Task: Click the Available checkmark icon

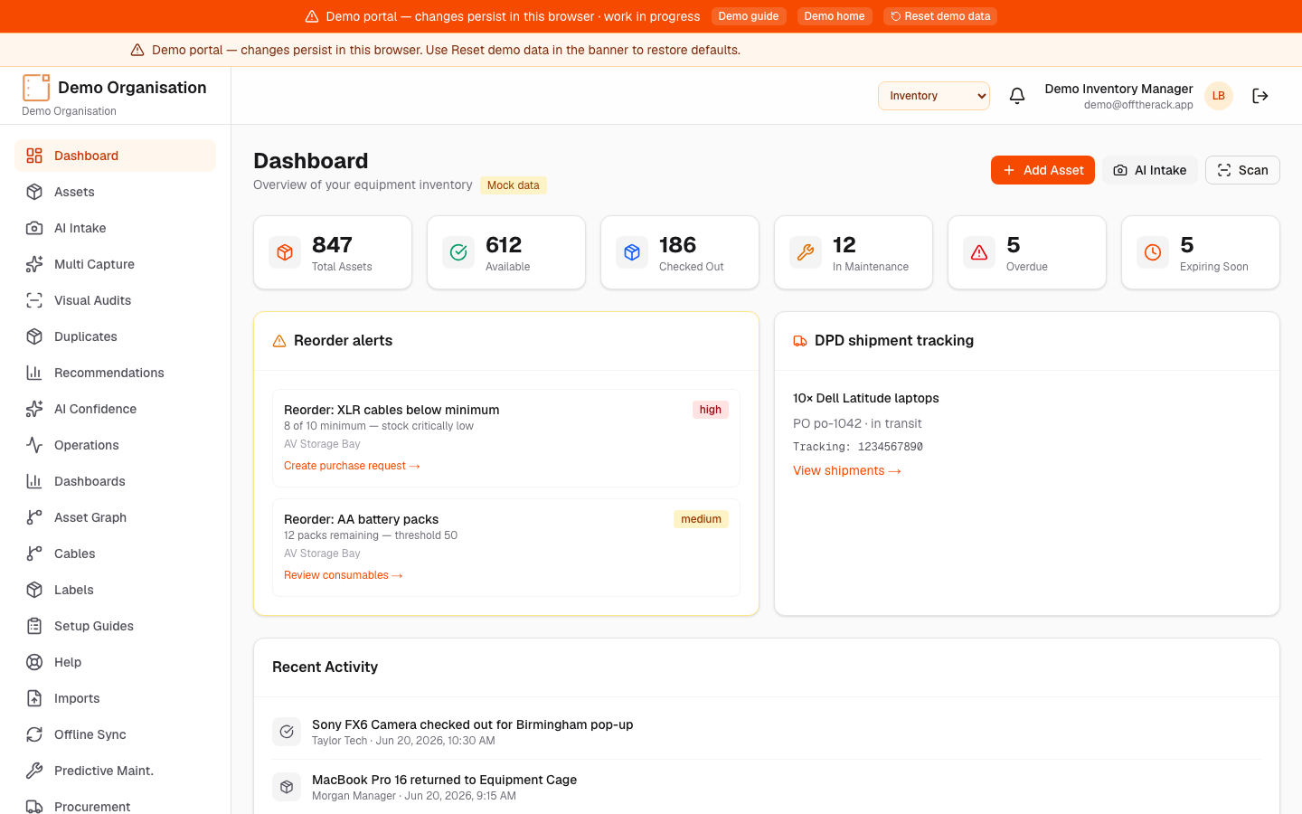Action: [x=458, y=252]
